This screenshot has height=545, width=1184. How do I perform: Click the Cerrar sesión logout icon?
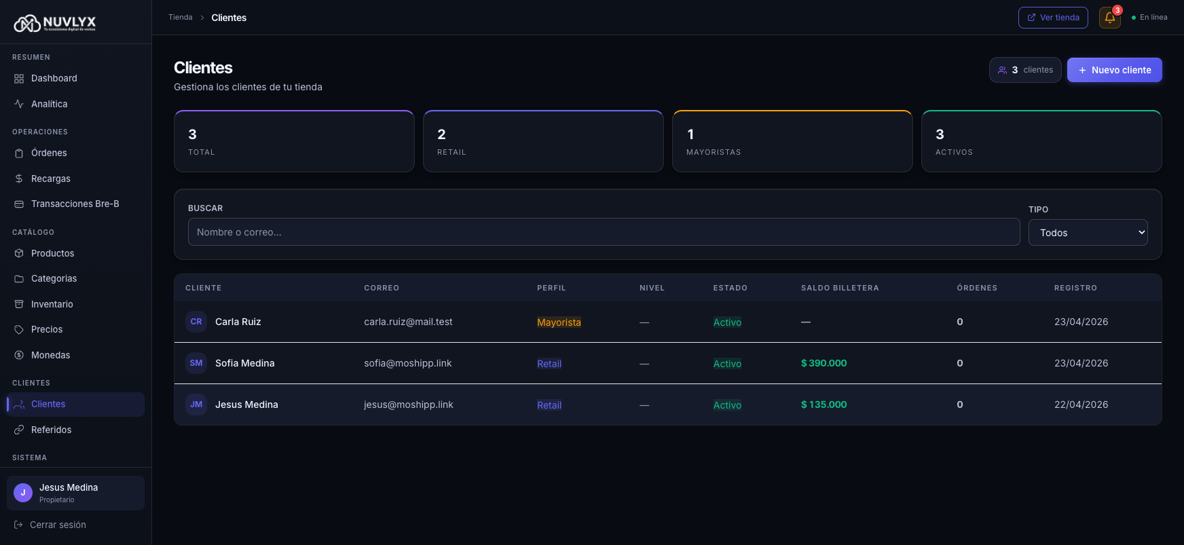(18, 525)
